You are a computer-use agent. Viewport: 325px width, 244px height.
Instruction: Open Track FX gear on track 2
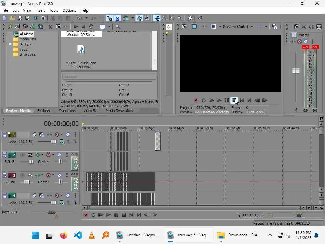(x=48, y=155)
